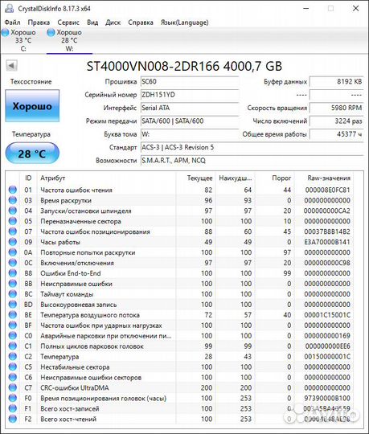Click disk title ST4000VN008-2DR166 4000,7 GB
This screenshot has height=434, width=369.
184,66
